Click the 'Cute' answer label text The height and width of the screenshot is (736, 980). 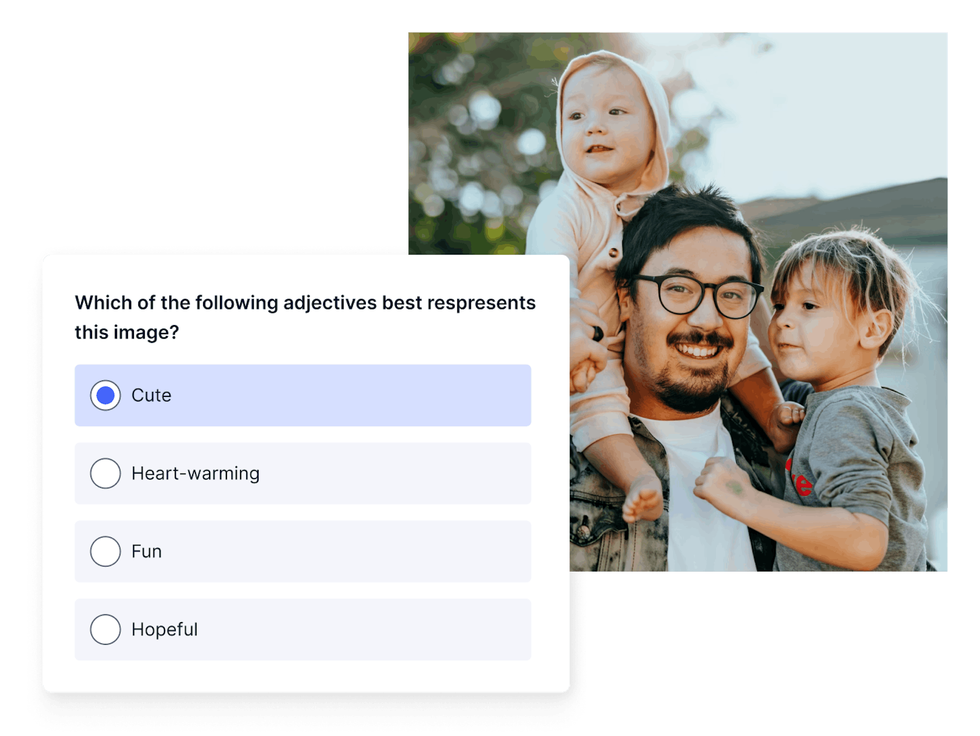151,395
